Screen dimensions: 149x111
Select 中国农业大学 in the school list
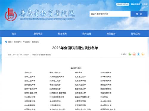55,85
